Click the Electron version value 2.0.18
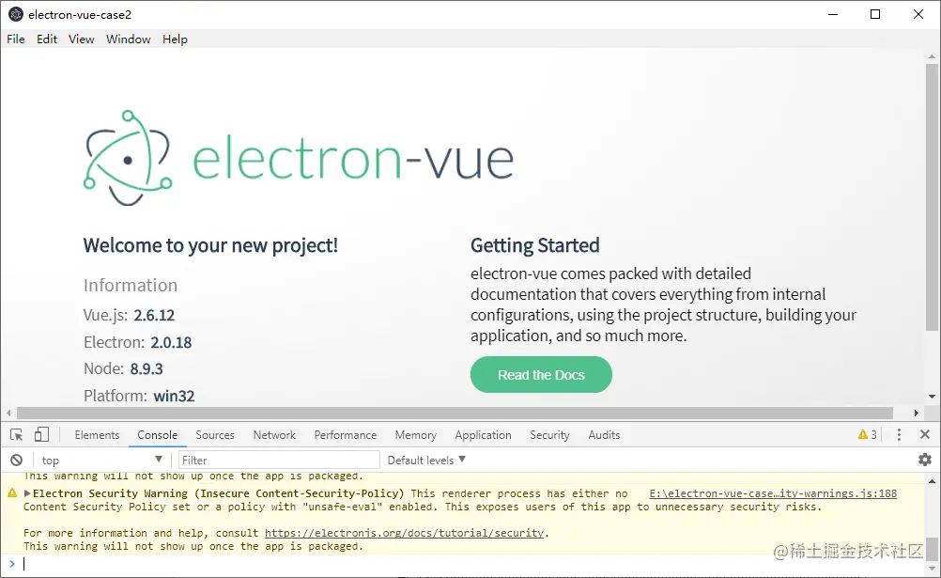The height and width of the screenshot is (578, 941). (x=171, y=342)
